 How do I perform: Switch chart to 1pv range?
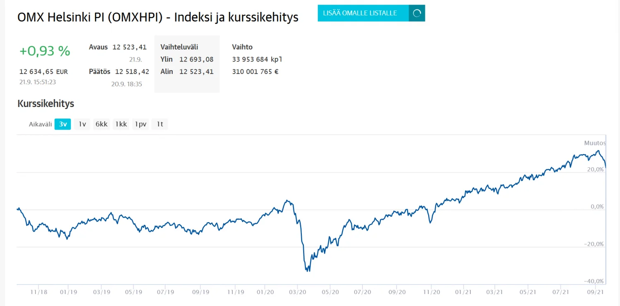(x=141, y=124)
